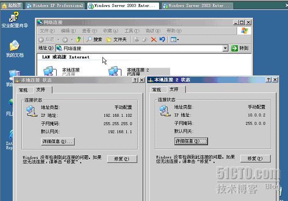
Task: Switch to Windows XP Professional VM tab
Action: 55,6
